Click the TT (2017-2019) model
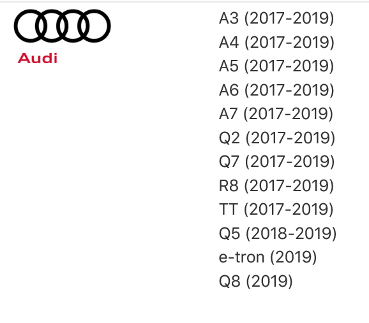369x323 pixels. (276, 210)
